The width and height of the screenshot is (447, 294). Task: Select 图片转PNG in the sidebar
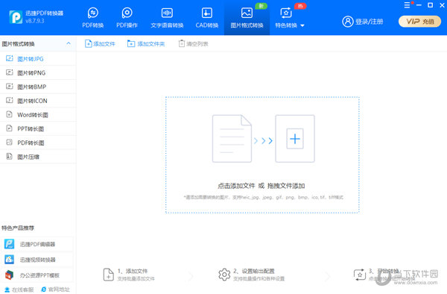(x=38, y=73)
